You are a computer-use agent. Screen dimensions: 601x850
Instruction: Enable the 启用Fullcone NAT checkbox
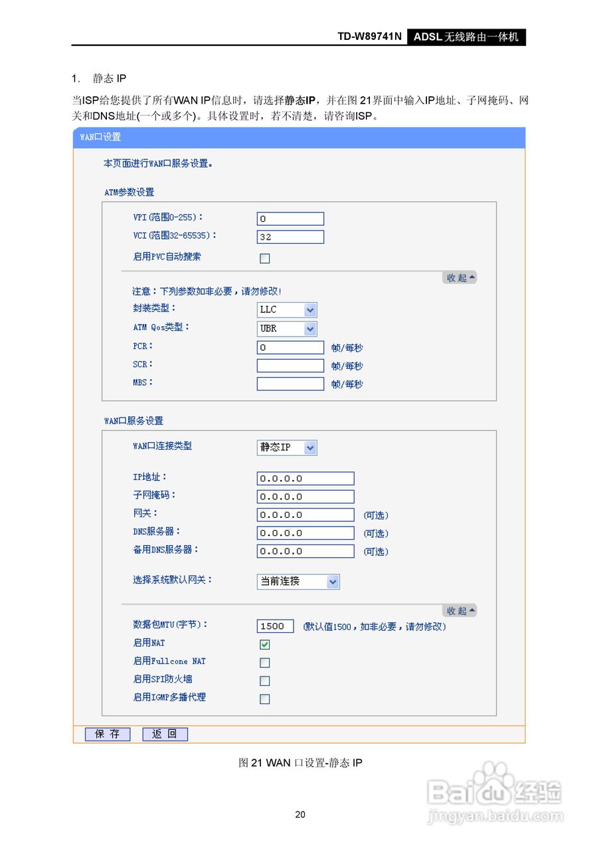pyautogui.click(x=264, y=663)
